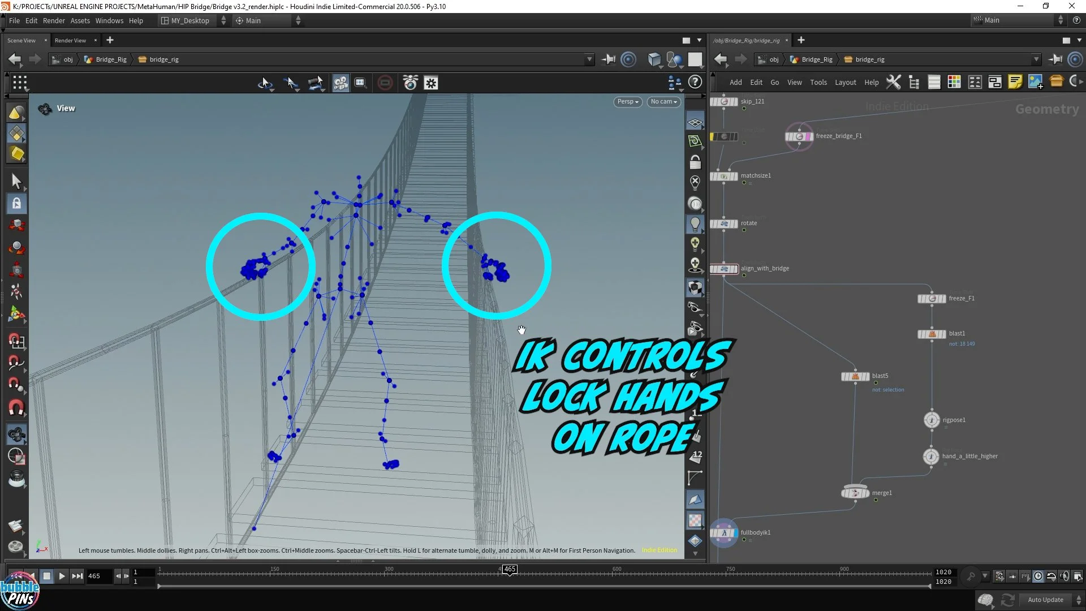
Task: Open the Persp viewport dropdown
Action: tap(627, 102)
